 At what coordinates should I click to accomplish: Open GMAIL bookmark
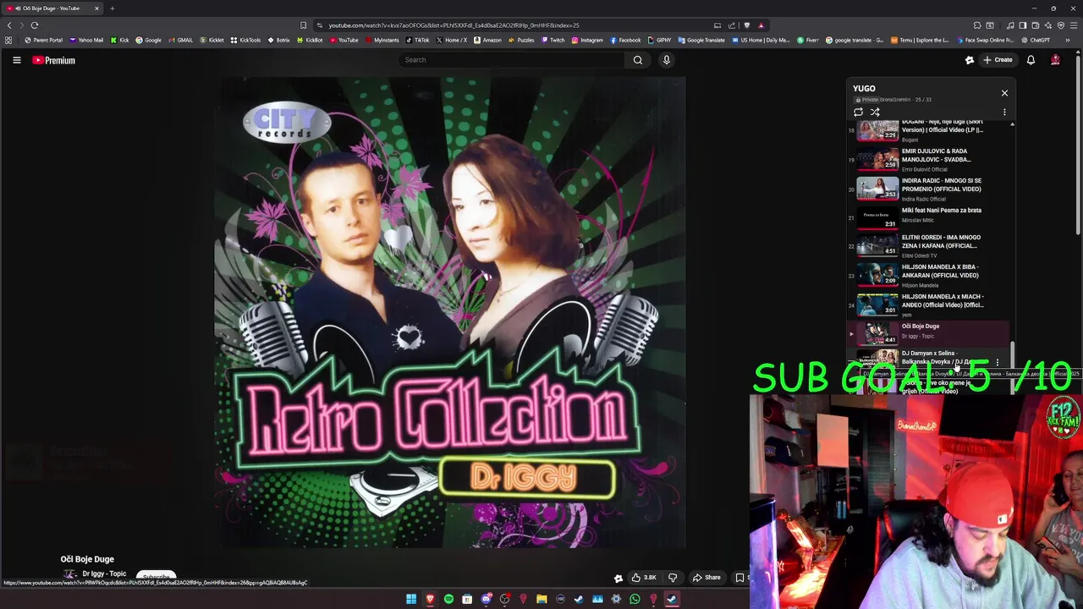click(x=181, y=40)
